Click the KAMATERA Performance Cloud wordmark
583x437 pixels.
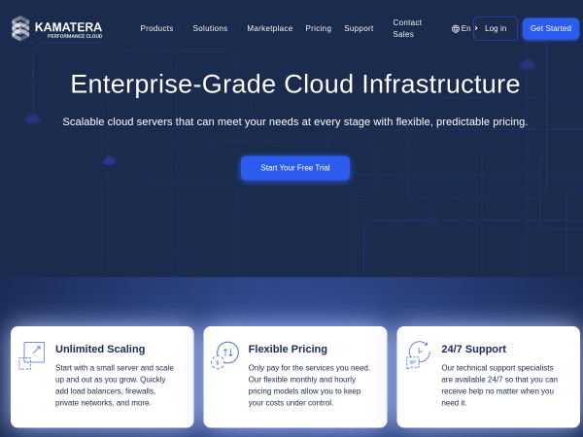(68, 30)
